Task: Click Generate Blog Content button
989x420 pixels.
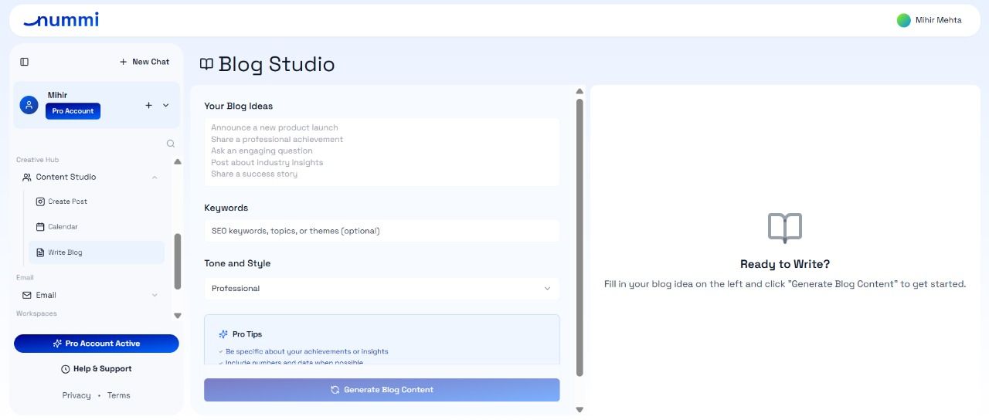Action: 382,390
